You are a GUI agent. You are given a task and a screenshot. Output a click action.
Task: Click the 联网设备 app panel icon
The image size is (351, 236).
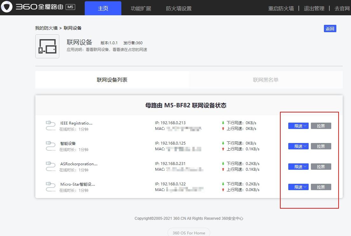click(47, 47)
